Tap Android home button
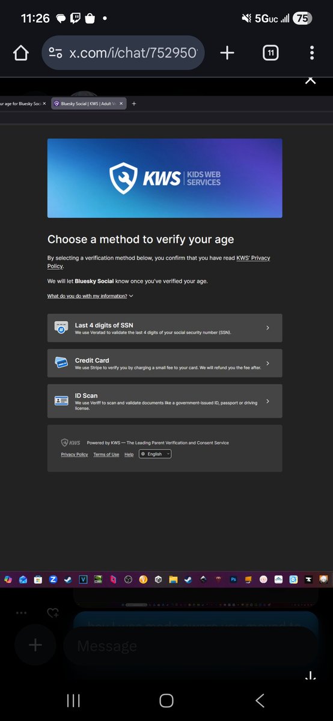 166,700
